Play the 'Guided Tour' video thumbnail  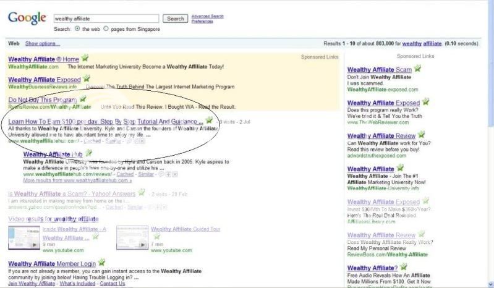[132, 238]
